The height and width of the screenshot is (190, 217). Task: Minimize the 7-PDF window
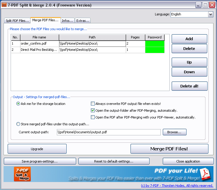198,5
